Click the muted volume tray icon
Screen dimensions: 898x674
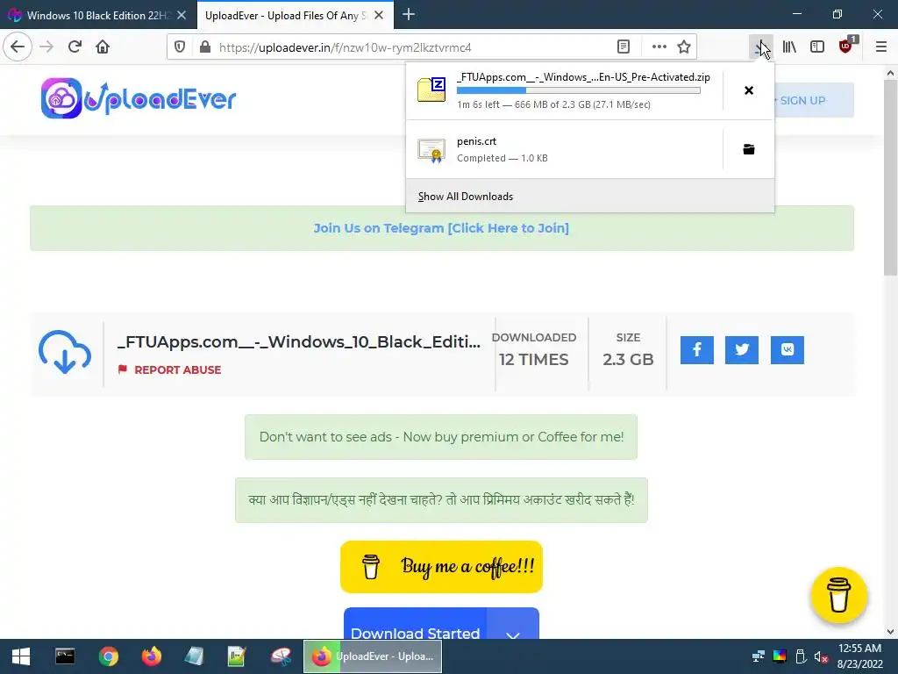pyautogui.click(x=821, y=656)
